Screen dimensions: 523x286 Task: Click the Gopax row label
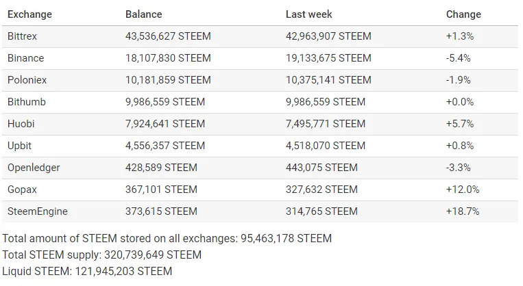click(22, 190)
